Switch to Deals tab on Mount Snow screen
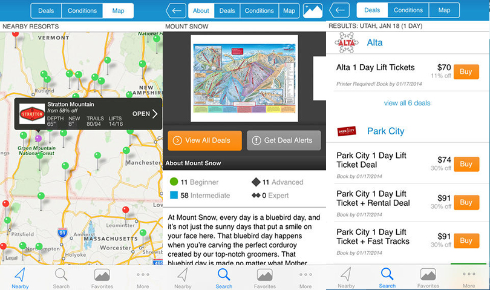490x290 pixels. click(227, 11)
